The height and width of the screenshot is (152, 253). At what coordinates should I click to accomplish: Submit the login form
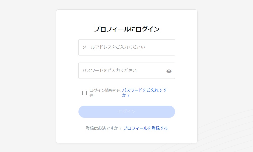pos(126,111)
